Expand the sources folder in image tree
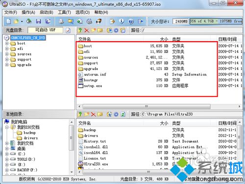Image resolution: width=245 pixels, height=184 pixels. tap(7, 54)
